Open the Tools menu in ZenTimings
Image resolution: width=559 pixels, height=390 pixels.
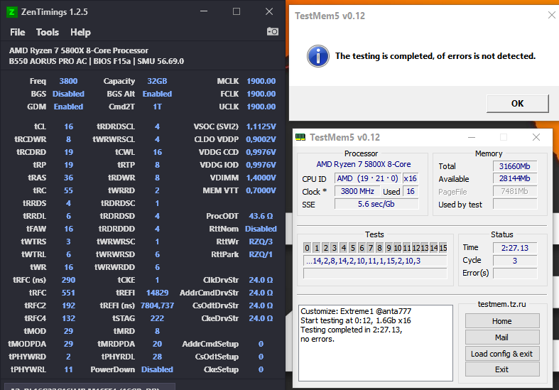(x=48, y=33)
